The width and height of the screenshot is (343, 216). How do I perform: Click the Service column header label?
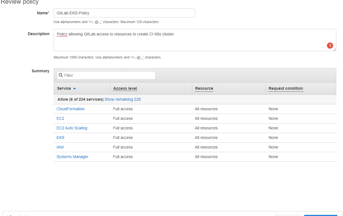(64, 88)
